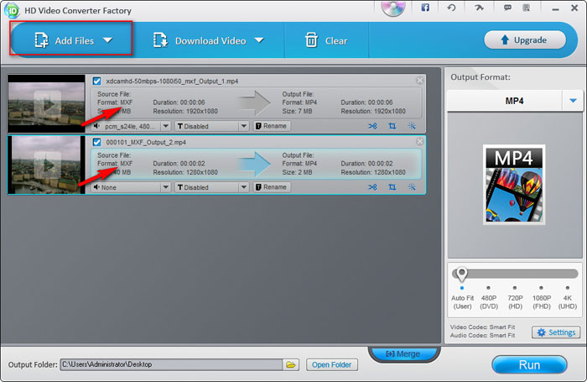Expand the Download Video dropdown arrow
The width and height of the screenshot is (587, 382).
(259, 40)
